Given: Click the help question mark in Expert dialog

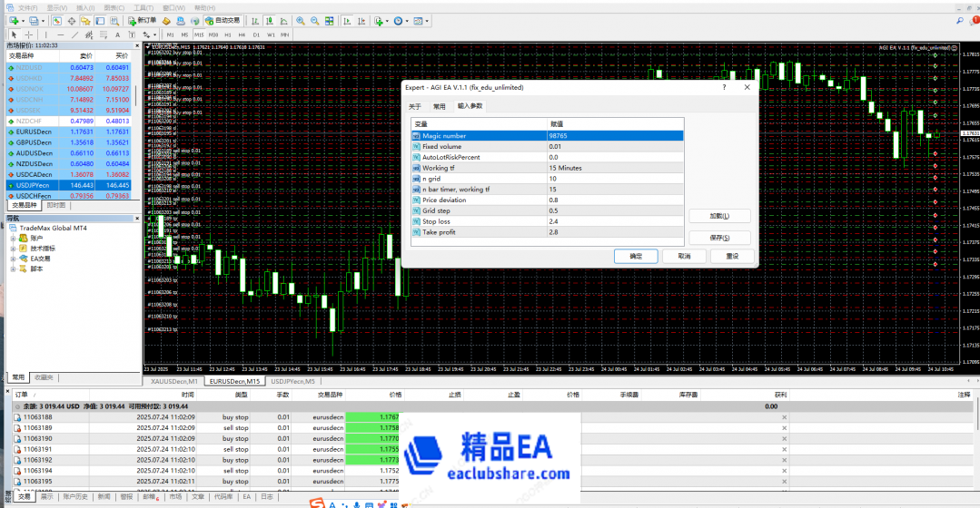Looking at the screenshot, I should (725, 87).
